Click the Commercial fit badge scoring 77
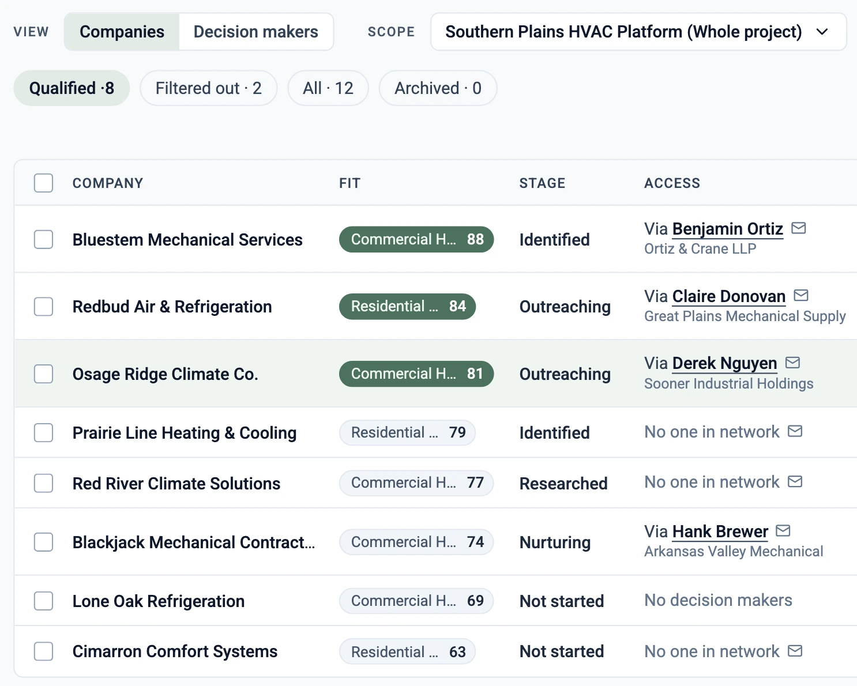Screen dimensions: 857x686 [x=416, y=483]
